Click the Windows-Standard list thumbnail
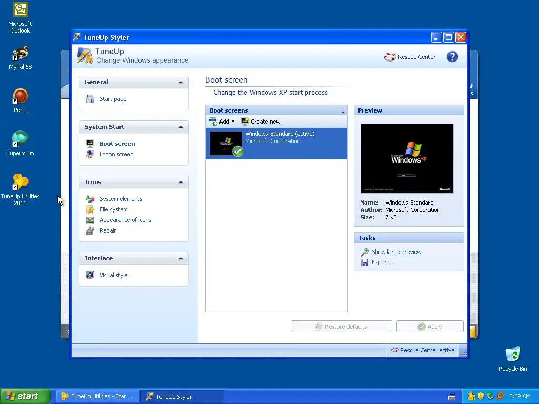 tap(226, 143)
